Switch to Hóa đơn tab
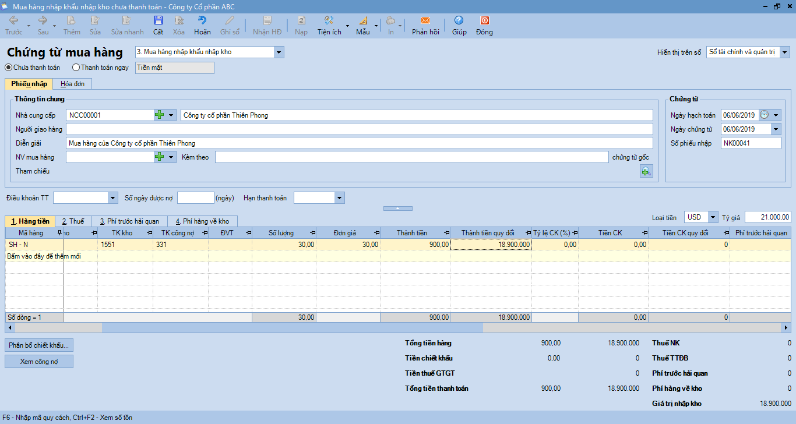 coord(72,84)
